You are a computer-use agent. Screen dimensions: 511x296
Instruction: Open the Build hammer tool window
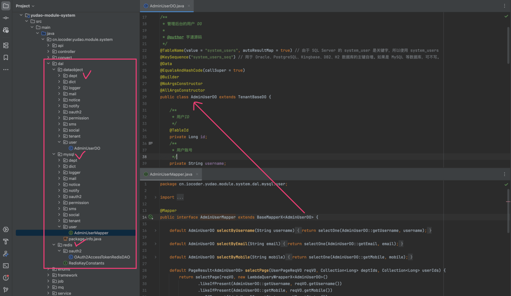(x=6, y=241)
